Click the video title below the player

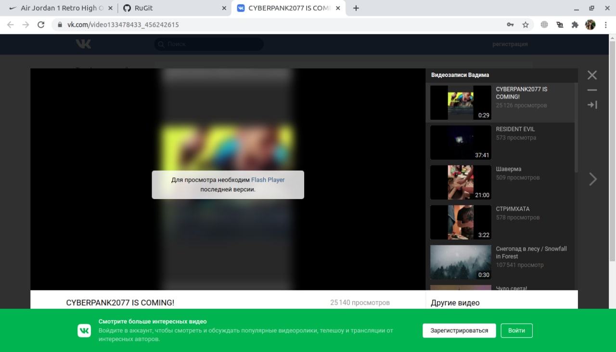tap(120, 302)
